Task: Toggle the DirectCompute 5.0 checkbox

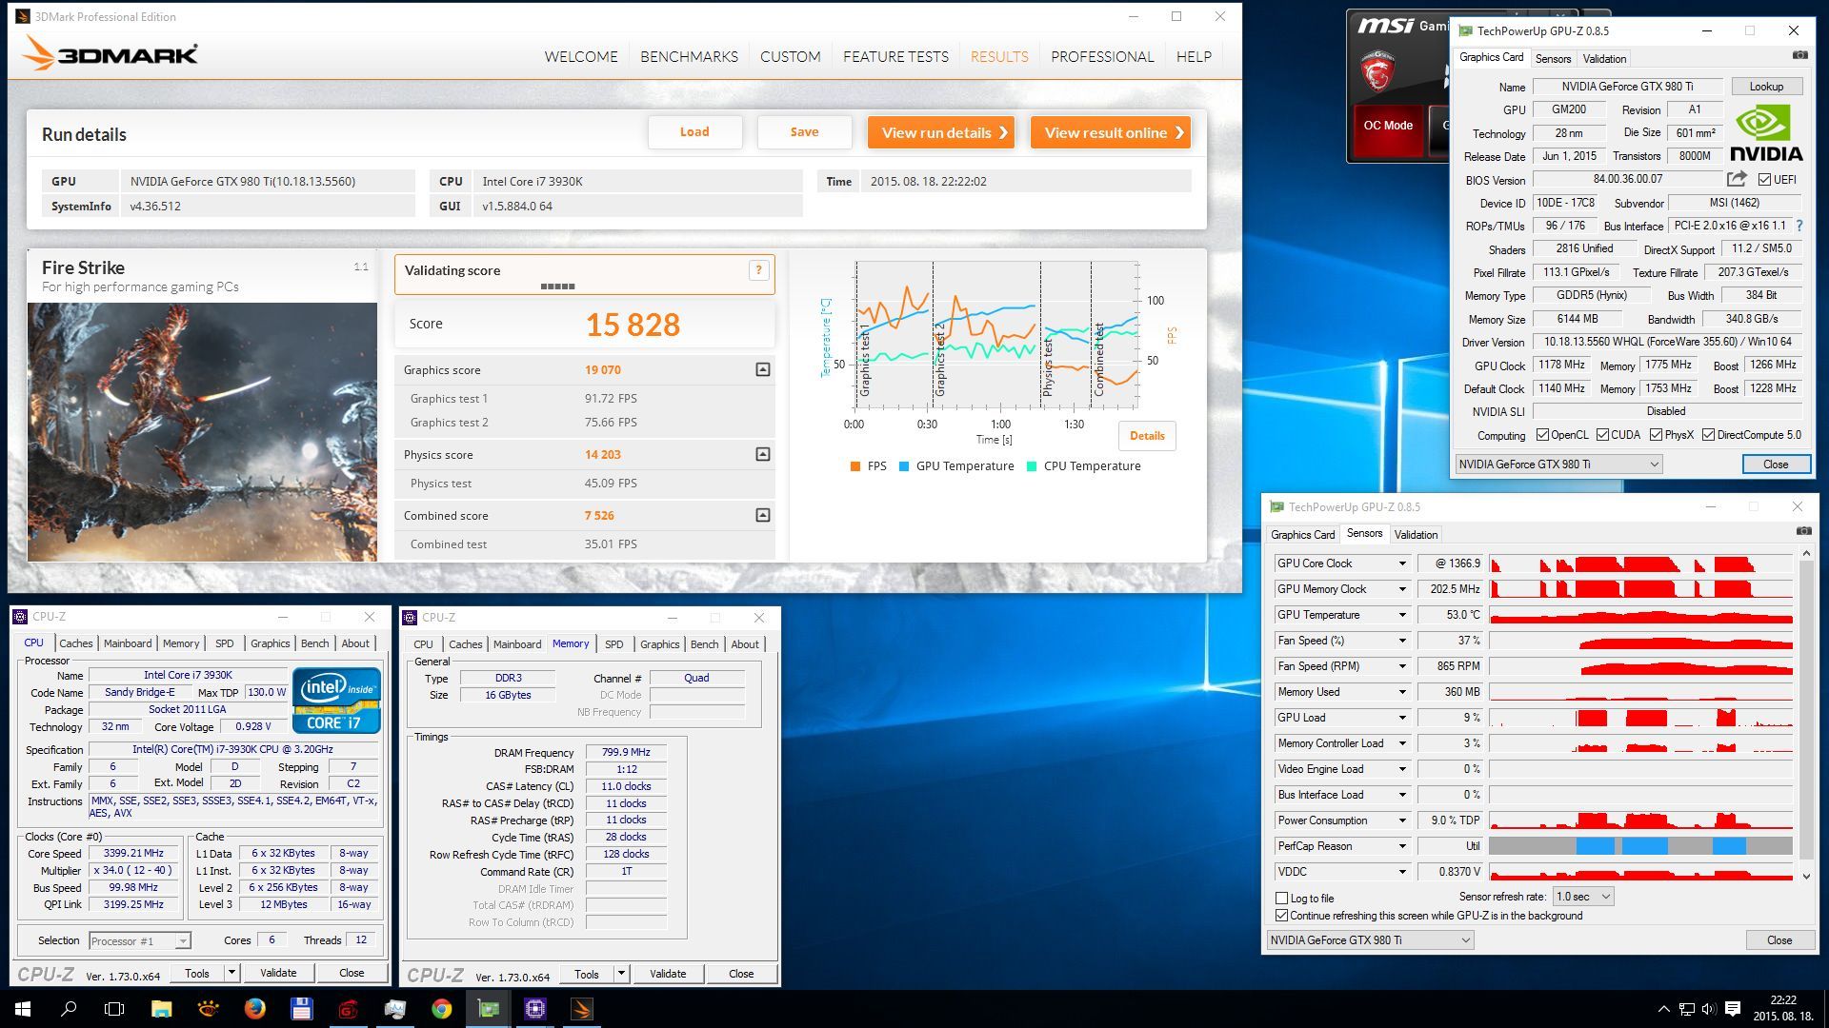Action: [1708, 435]
